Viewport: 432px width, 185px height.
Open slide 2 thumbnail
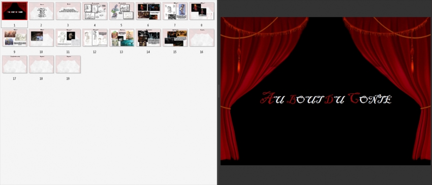pos(41,11)
